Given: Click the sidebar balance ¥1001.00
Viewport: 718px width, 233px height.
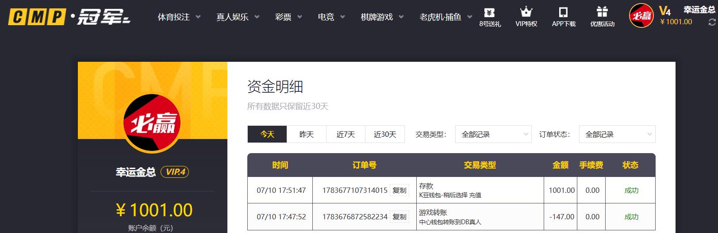Looking at the screenshot, I should pyautogui.click(x=154, y=210).
